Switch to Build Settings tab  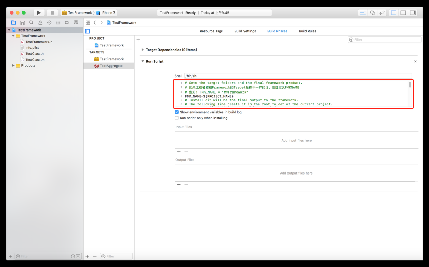(245, 31)
